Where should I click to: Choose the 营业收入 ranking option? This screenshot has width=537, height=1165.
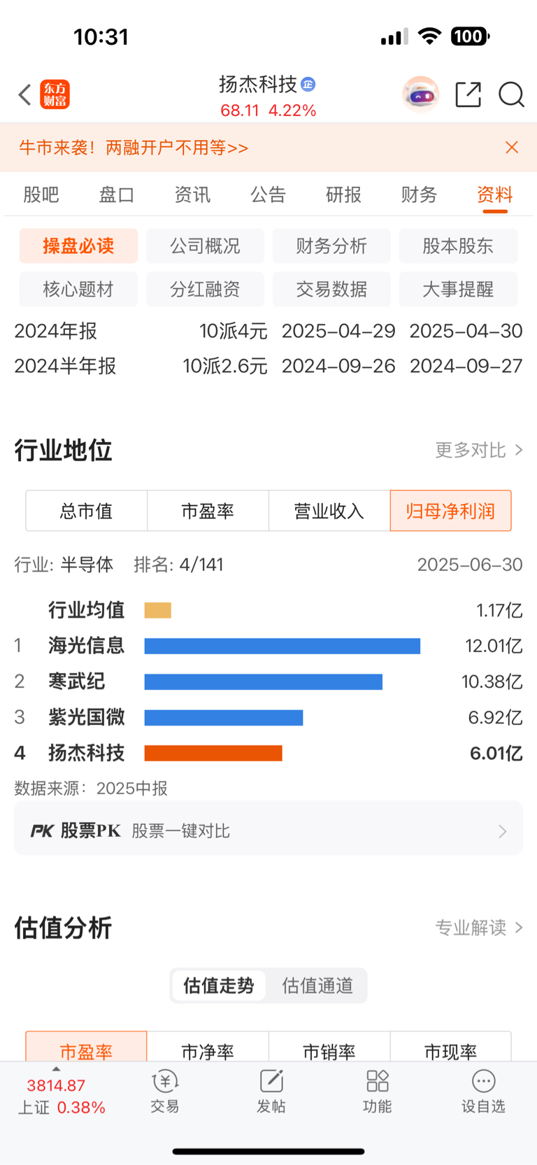329,511
